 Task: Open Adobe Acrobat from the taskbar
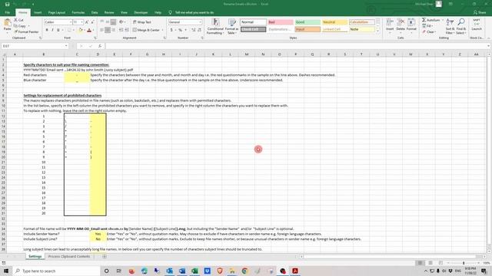pos(295,271)
